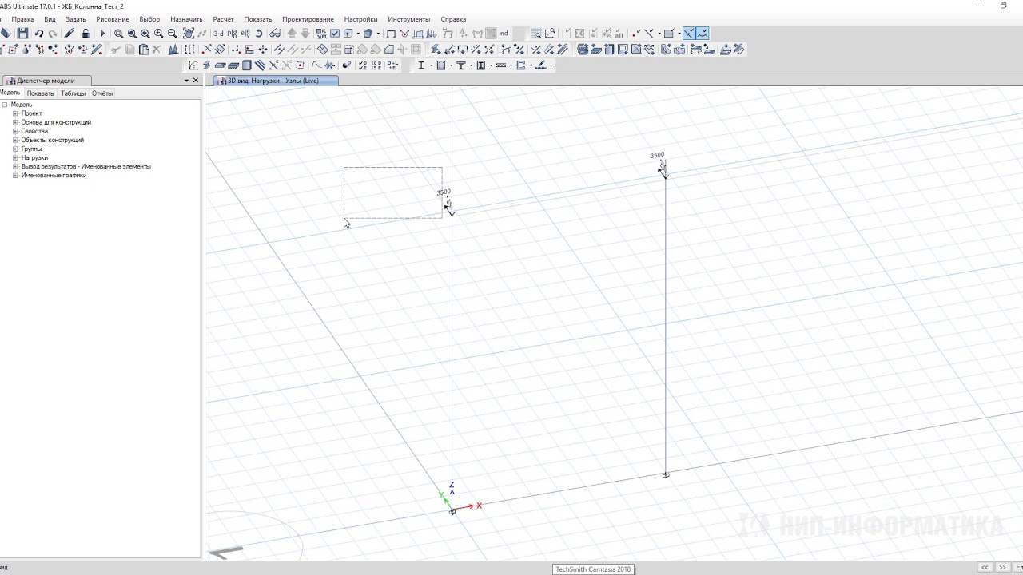Click the 'nd' toolbar button
The width and height of the screenshot is (1023, 575).
tap(504, 34)
